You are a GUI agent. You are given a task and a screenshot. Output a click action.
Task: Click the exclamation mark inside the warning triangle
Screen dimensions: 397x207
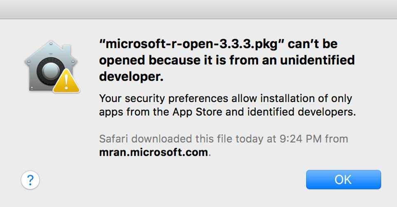point(66,82)
